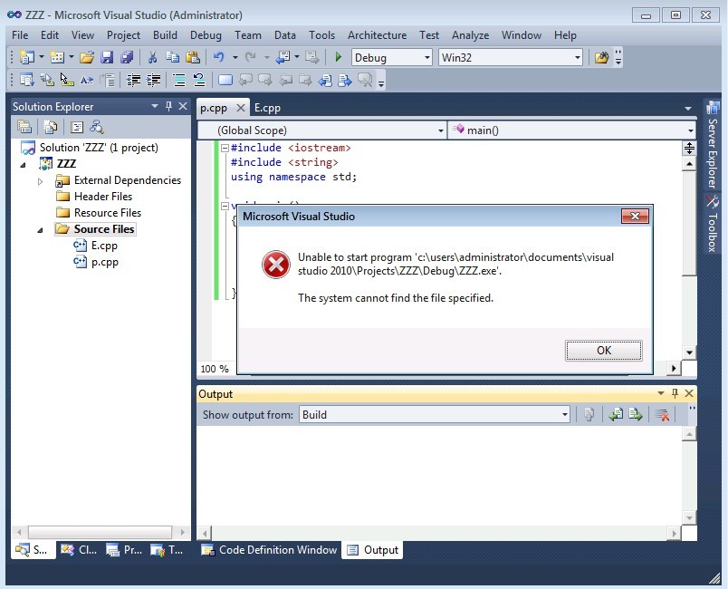
Task: Collapse the #include code region
Action: coord(225,148)
